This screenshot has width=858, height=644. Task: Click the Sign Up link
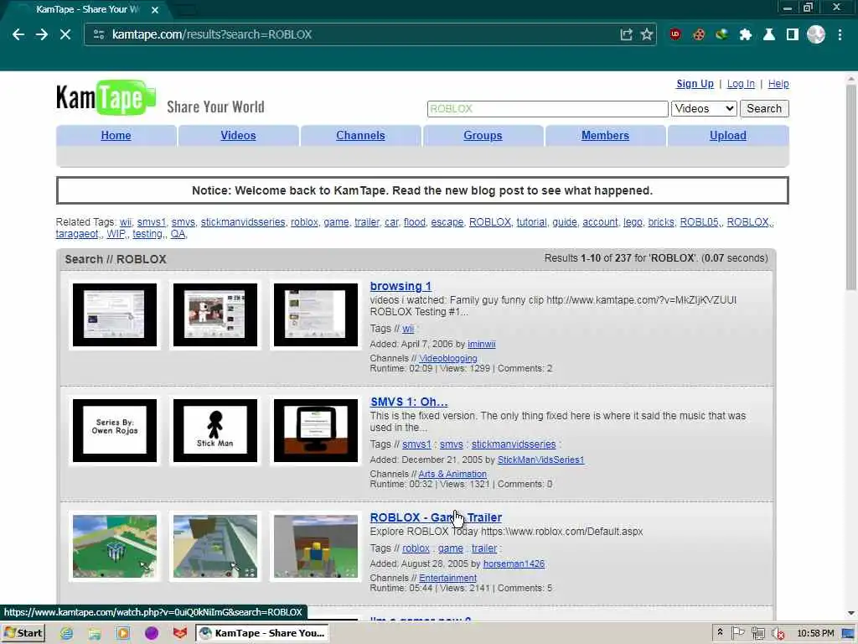pos(695,84)
